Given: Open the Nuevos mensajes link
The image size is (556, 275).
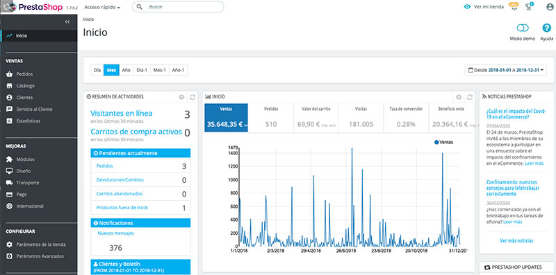Looking at the screenshot, I should pyautogui.click(x=115, y=233).
